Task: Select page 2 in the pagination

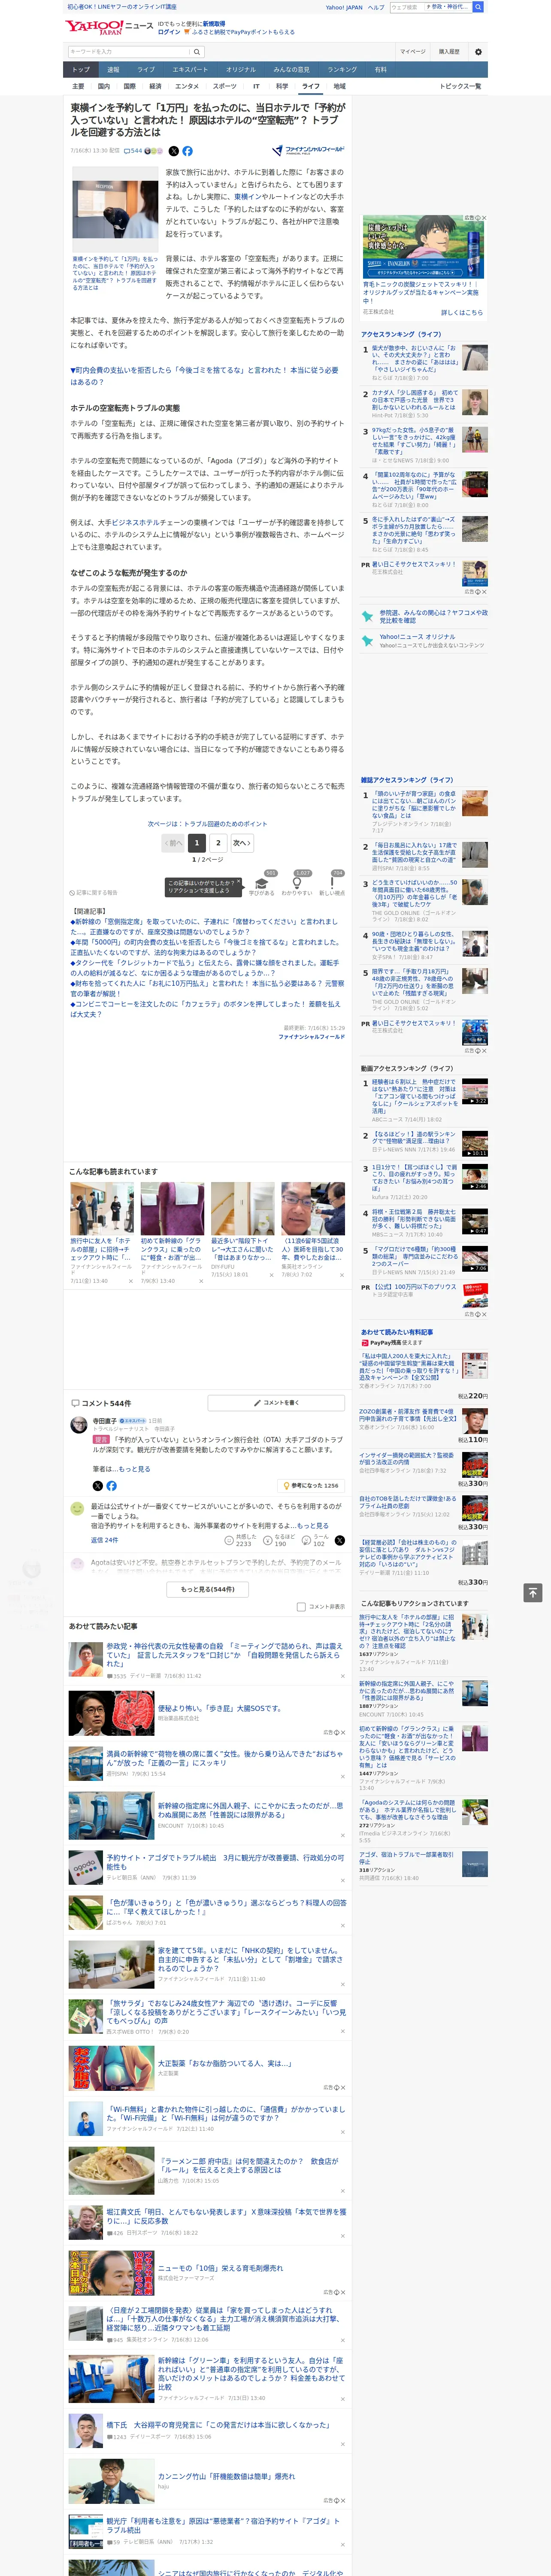Action: pyautogui.click(x=218, y=843)
